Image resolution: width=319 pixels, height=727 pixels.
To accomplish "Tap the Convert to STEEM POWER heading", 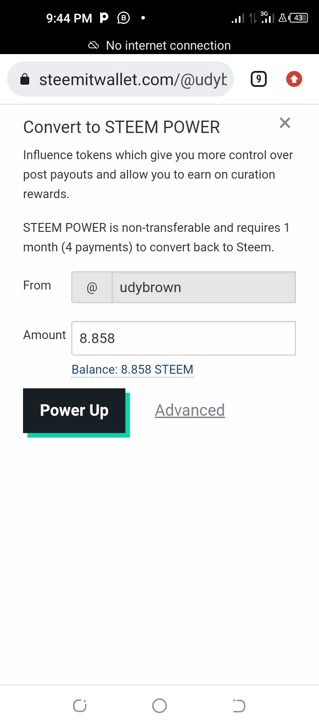I will click(x=121, y=127).
